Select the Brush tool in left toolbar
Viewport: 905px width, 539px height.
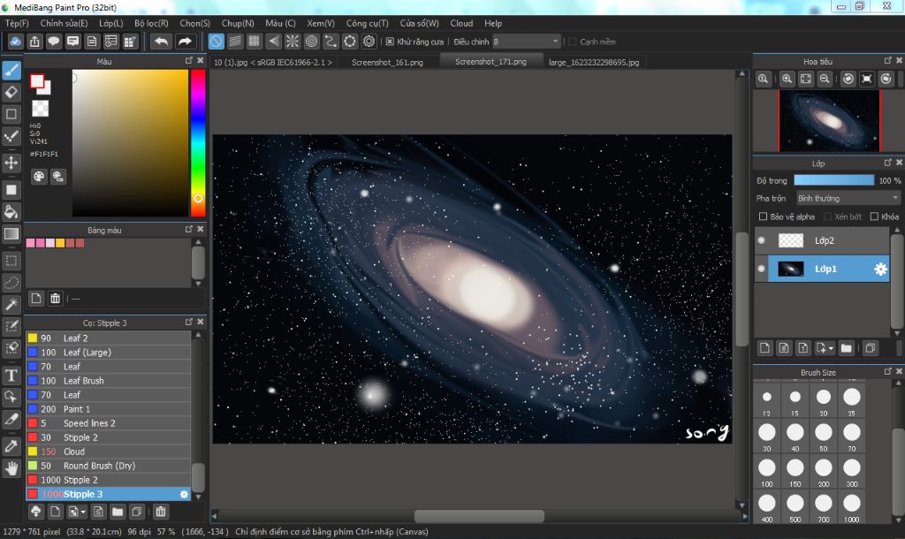[11, 71]
